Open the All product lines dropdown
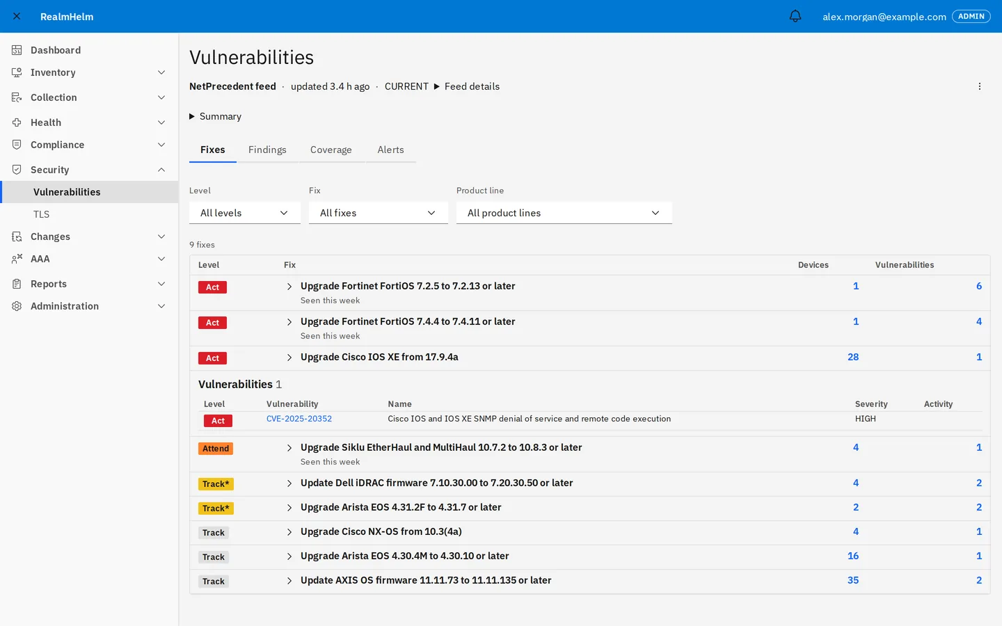The height and width of the screenshot is (626, 1002). [564, 213]
